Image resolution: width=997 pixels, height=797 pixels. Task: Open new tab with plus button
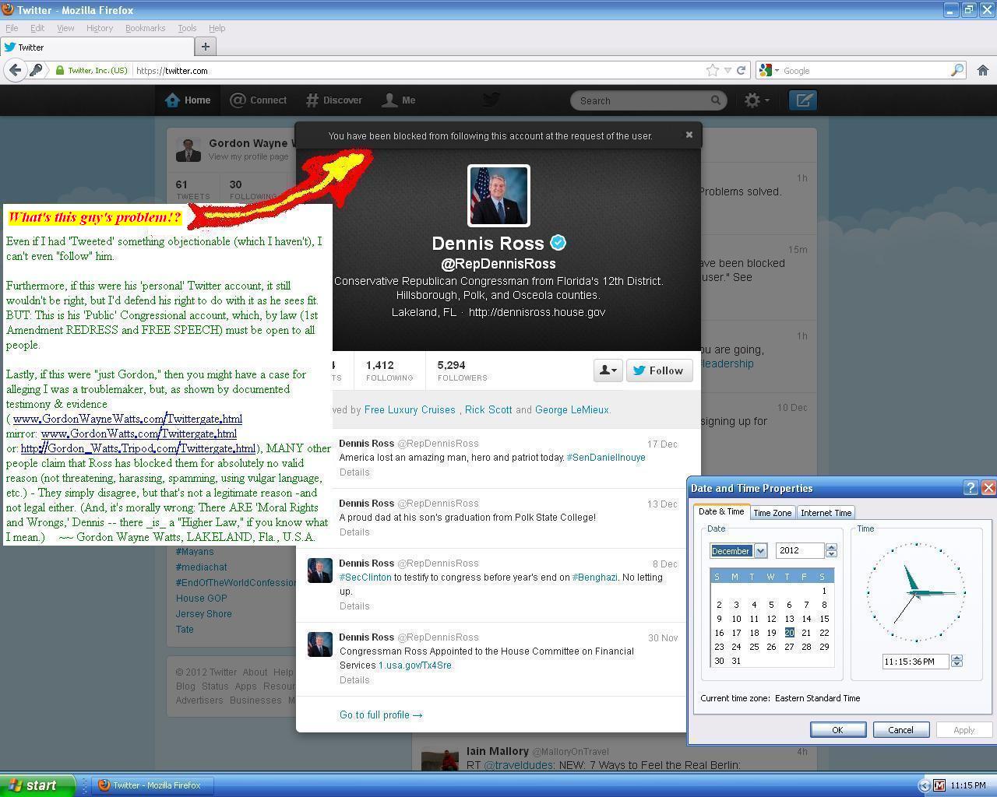(x=205, y=47)
